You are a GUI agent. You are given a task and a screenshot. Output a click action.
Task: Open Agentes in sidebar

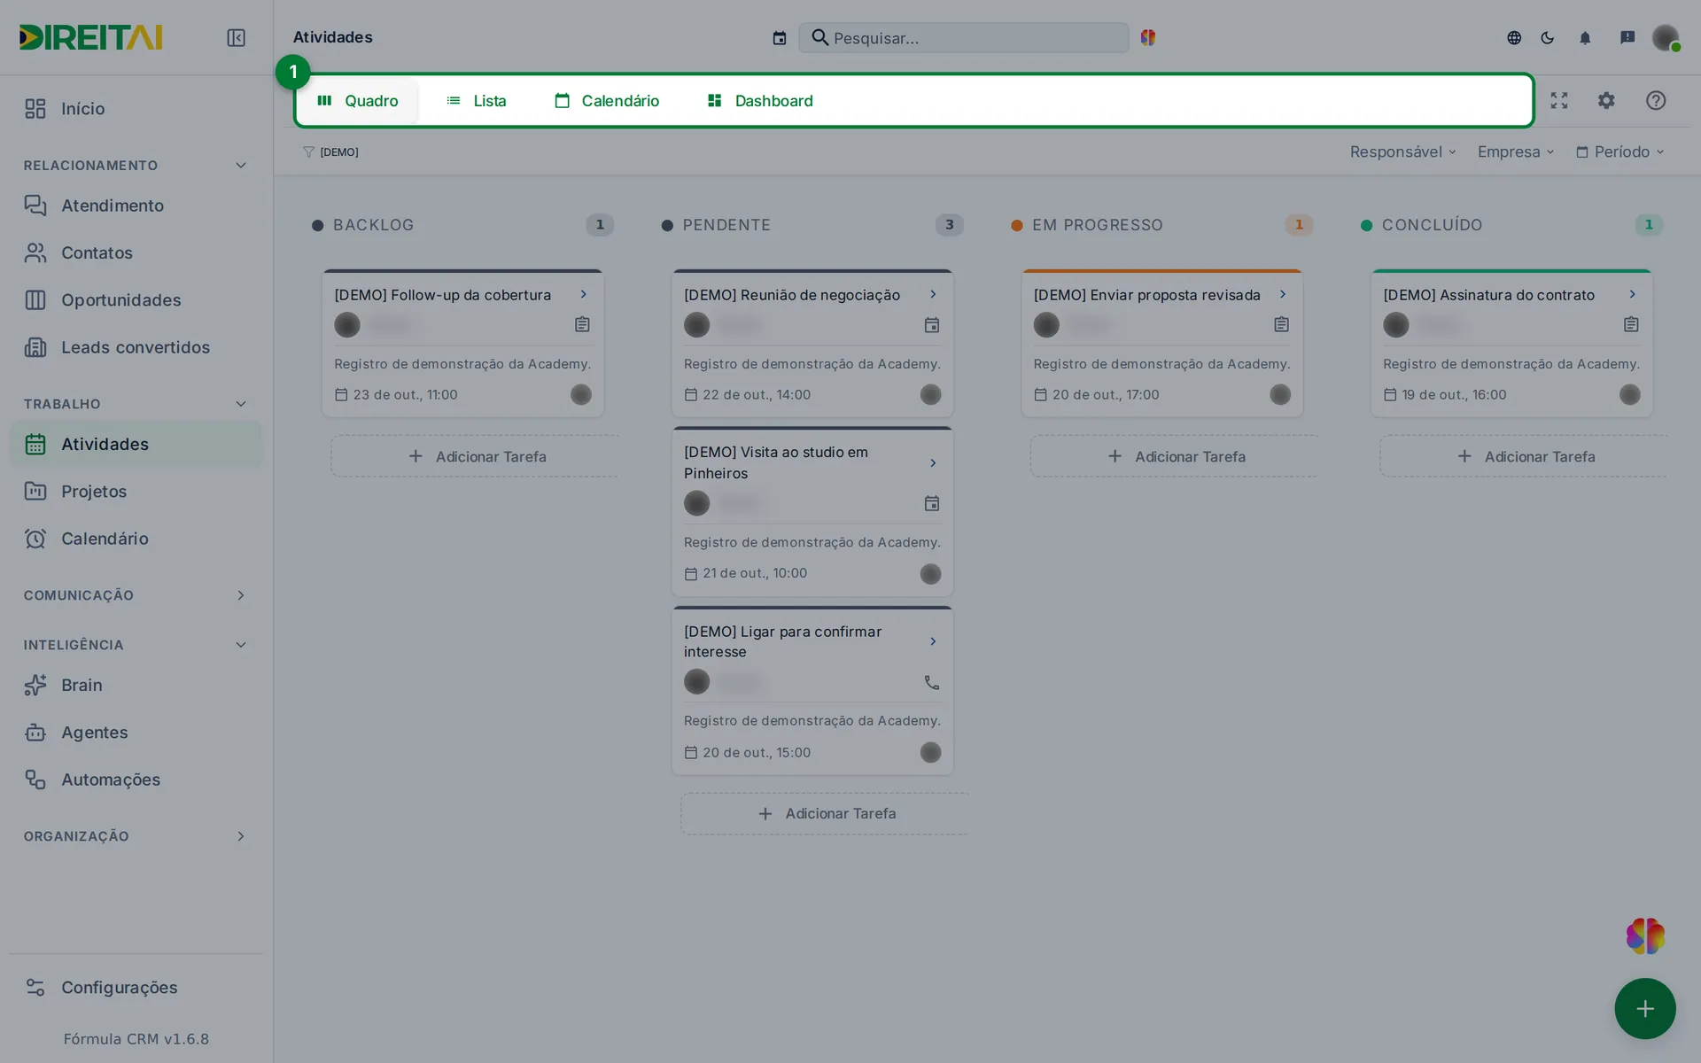coord(136,733)
